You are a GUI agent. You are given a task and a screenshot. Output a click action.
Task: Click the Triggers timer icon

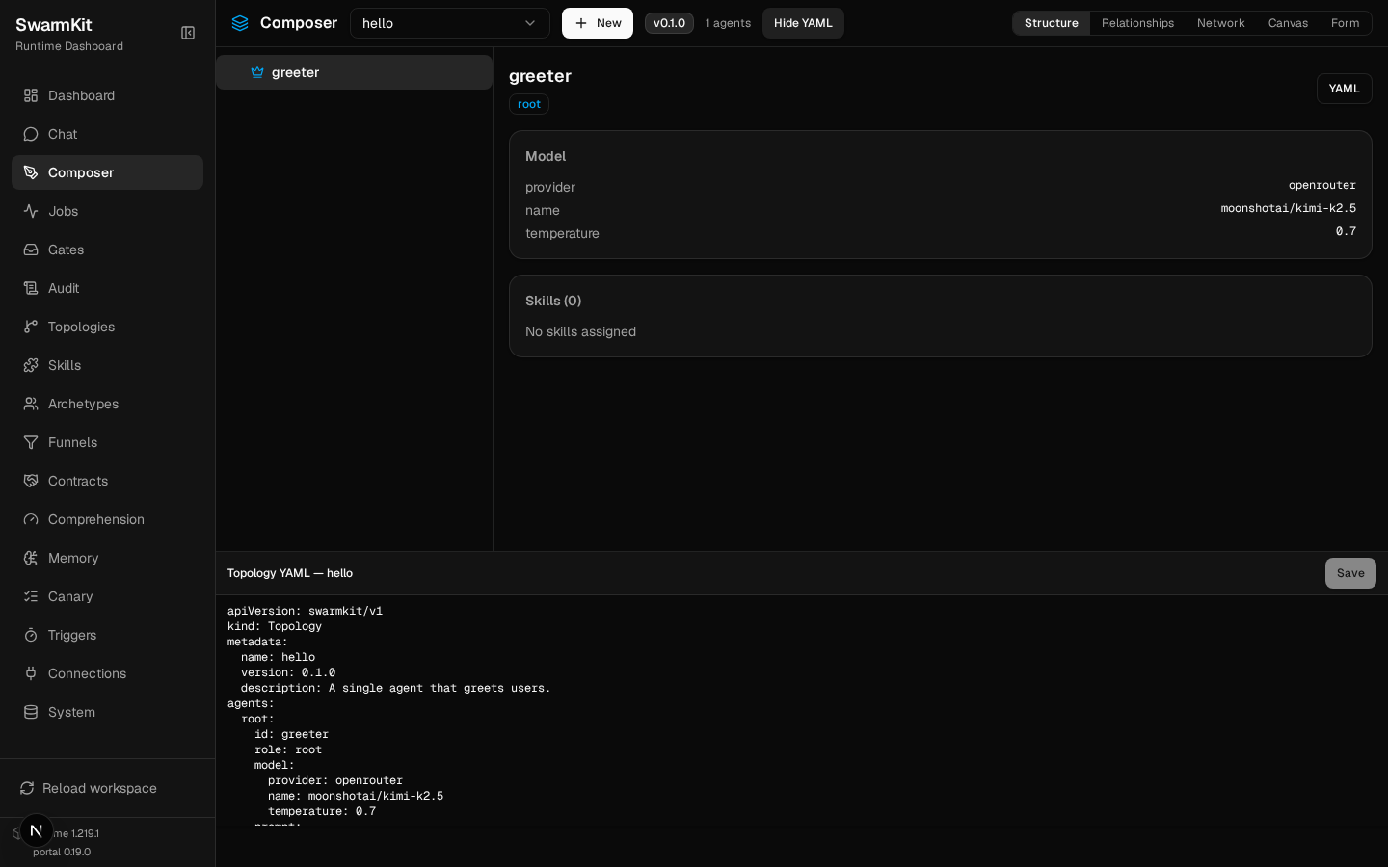[31, 635]
